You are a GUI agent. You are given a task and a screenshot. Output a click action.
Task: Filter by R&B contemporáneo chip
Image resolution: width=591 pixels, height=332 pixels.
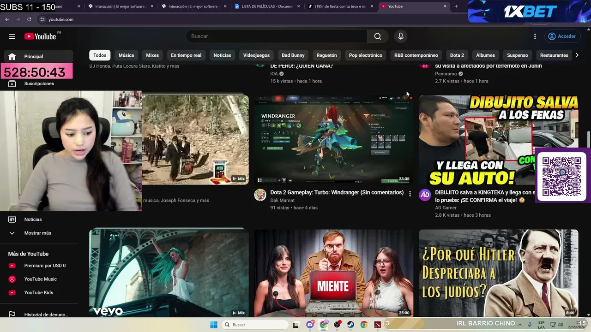[x=416, y=55]
